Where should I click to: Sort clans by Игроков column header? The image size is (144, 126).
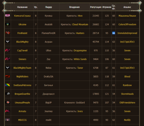coord(107,7)
